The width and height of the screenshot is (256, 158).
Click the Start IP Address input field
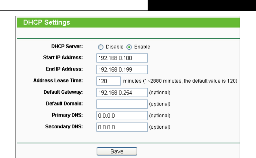coord(122,58)
